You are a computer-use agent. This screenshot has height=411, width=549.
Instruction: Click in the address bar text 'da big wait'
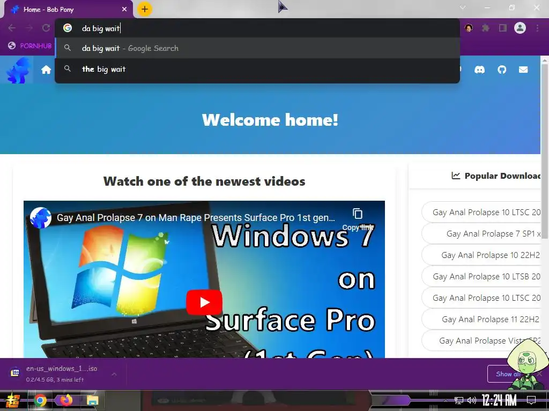[x=101, y=28]
